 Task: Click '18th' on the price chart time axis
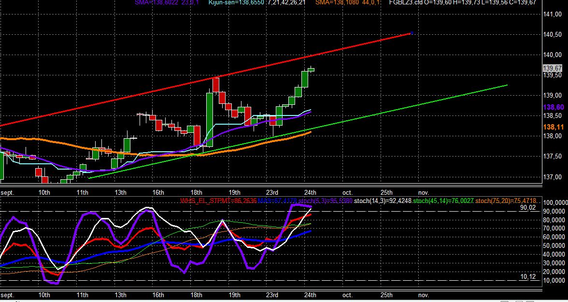point(196,192)
